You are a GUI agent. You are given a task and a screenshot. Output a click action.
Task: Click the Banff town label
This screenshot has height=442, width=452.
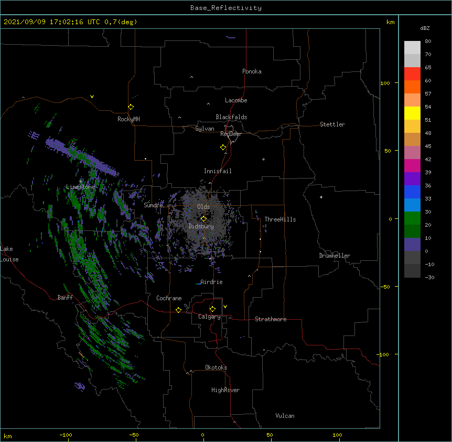click(x=65, y=298)
